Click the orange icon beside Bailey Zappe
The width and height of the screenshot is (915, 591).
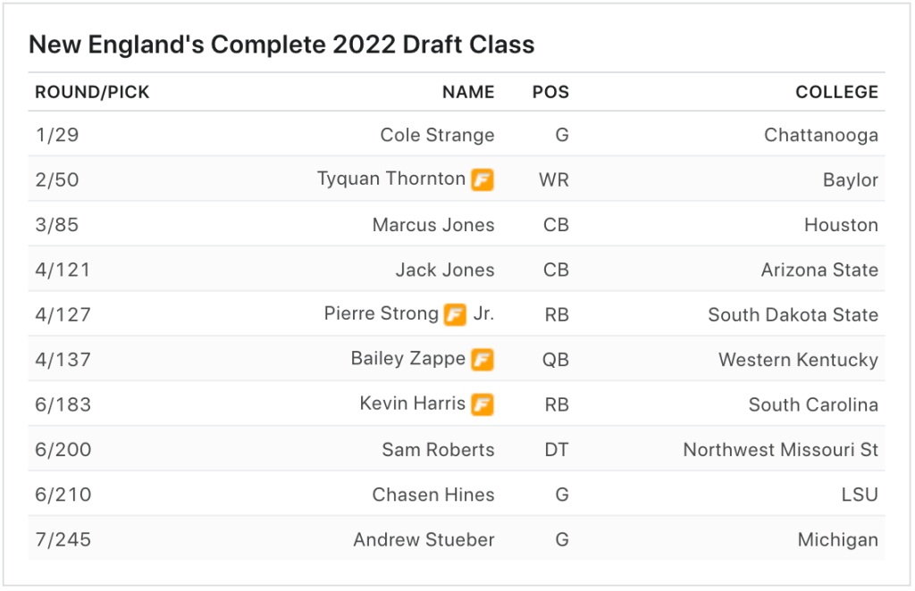483,360
